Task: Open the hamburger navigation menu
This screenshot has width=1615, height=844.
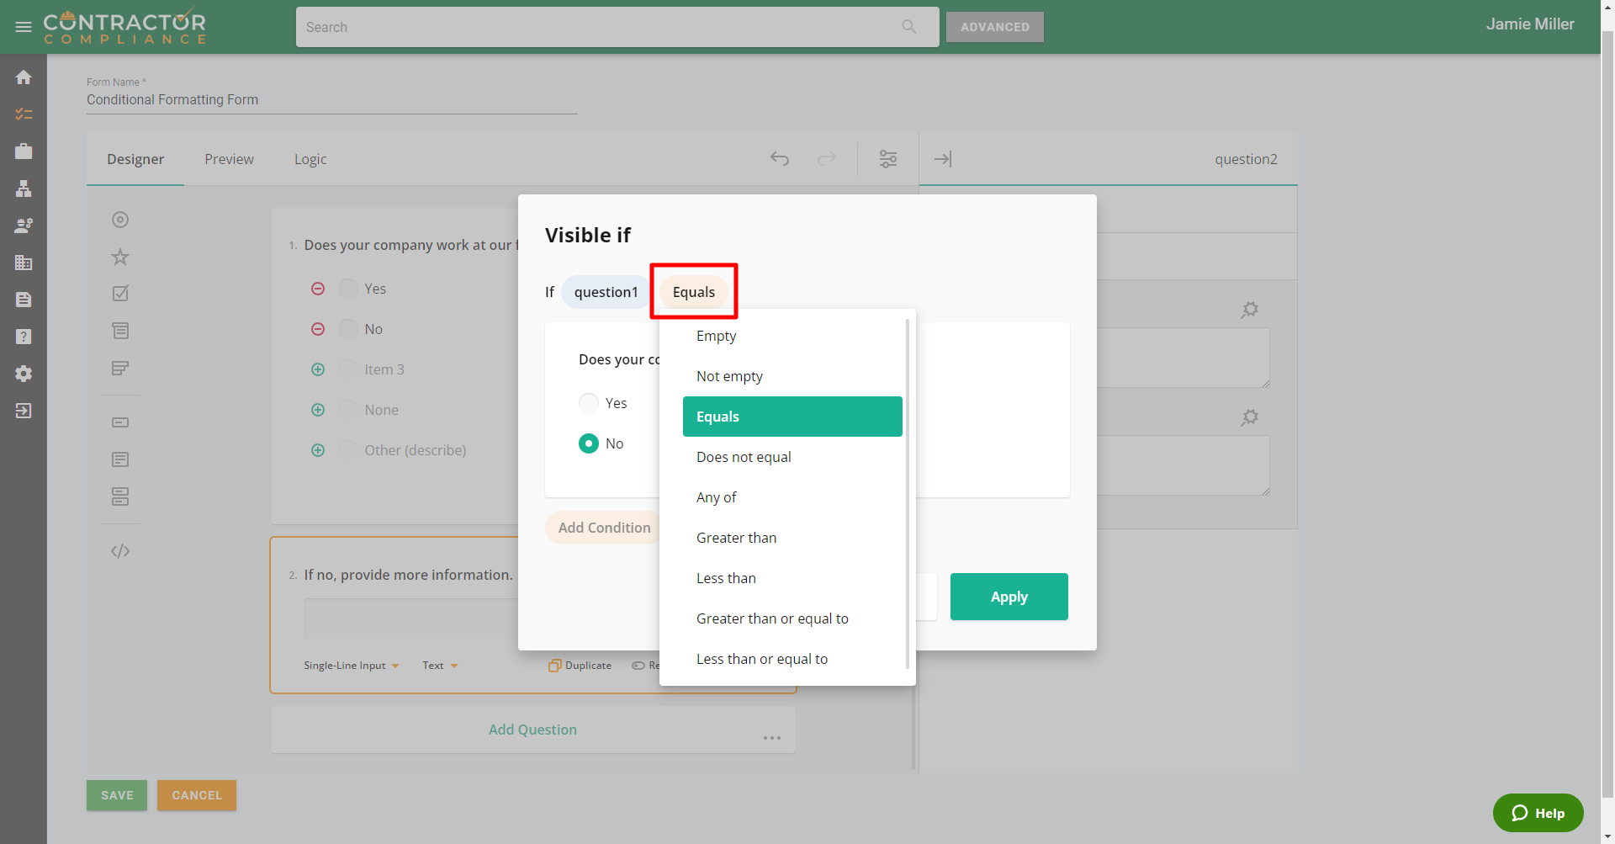Action: 24,27
